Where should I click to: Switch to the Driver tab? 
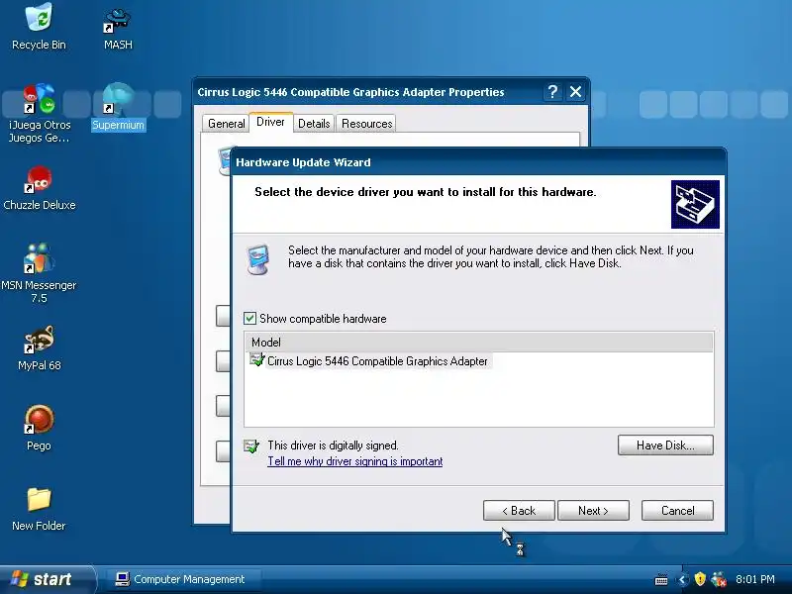point(270,122)
